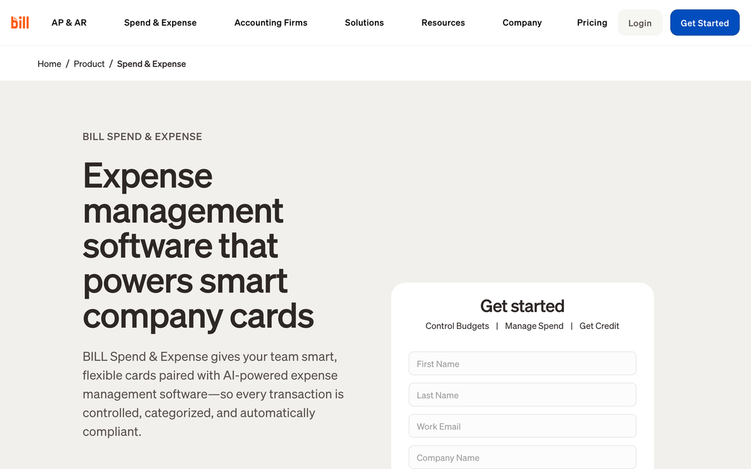Click the 'Control Budgets' text
This screenshot has height=469, width=751.
tap(457, 326)
